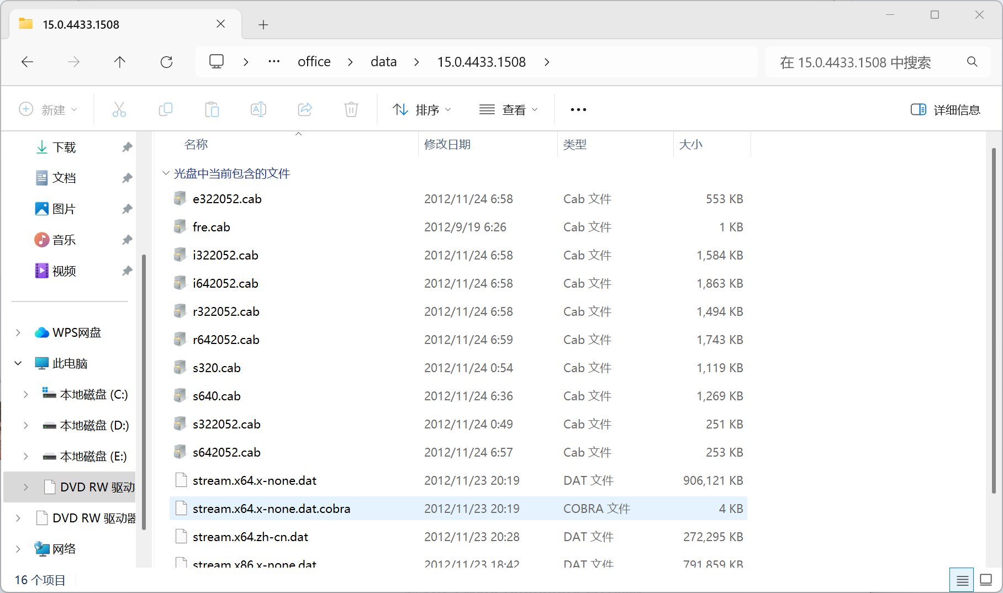Select the 15.0.4433.1508 window tab

point(122,24)
